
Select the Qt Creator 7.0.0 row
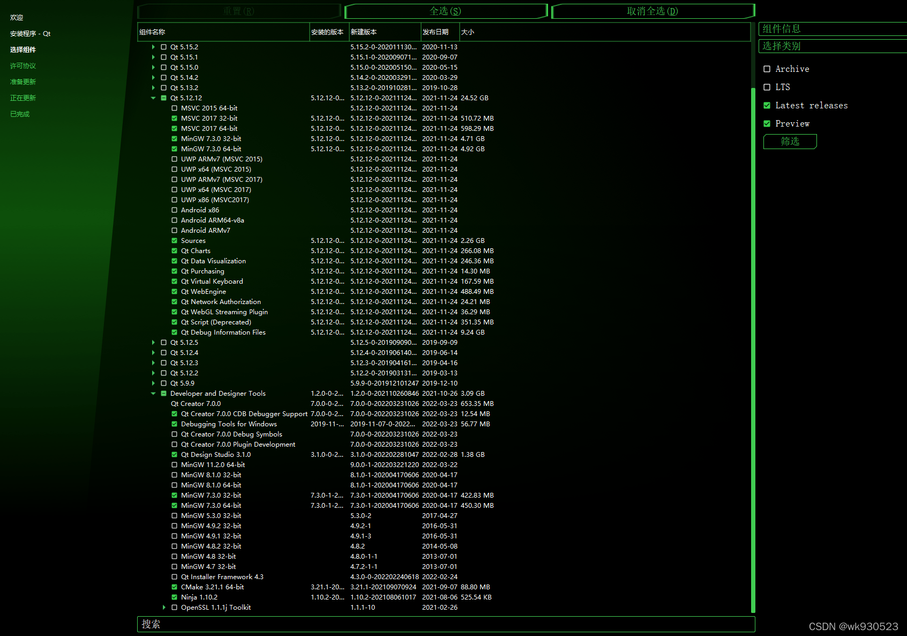tap(444, 404)
